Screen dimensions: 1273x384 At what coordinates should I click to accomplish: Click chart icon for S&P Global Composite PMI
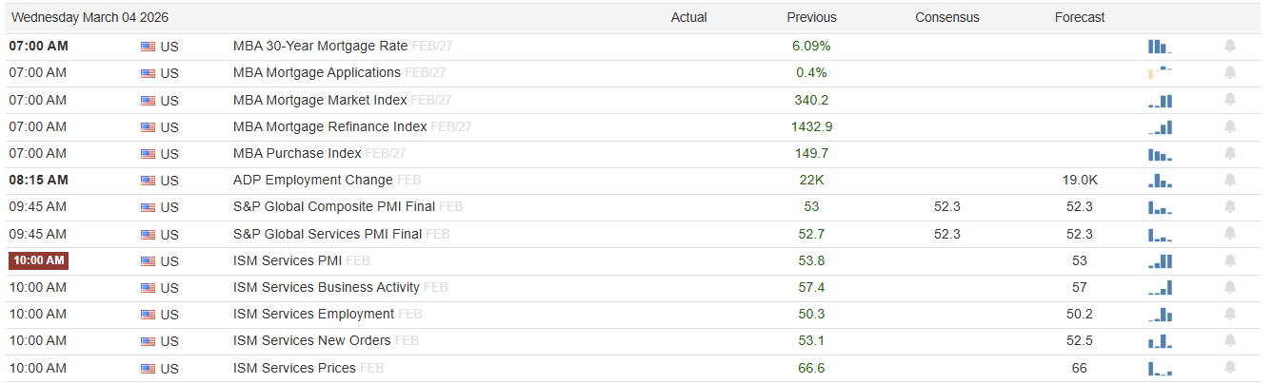(x=1160, y=206)
